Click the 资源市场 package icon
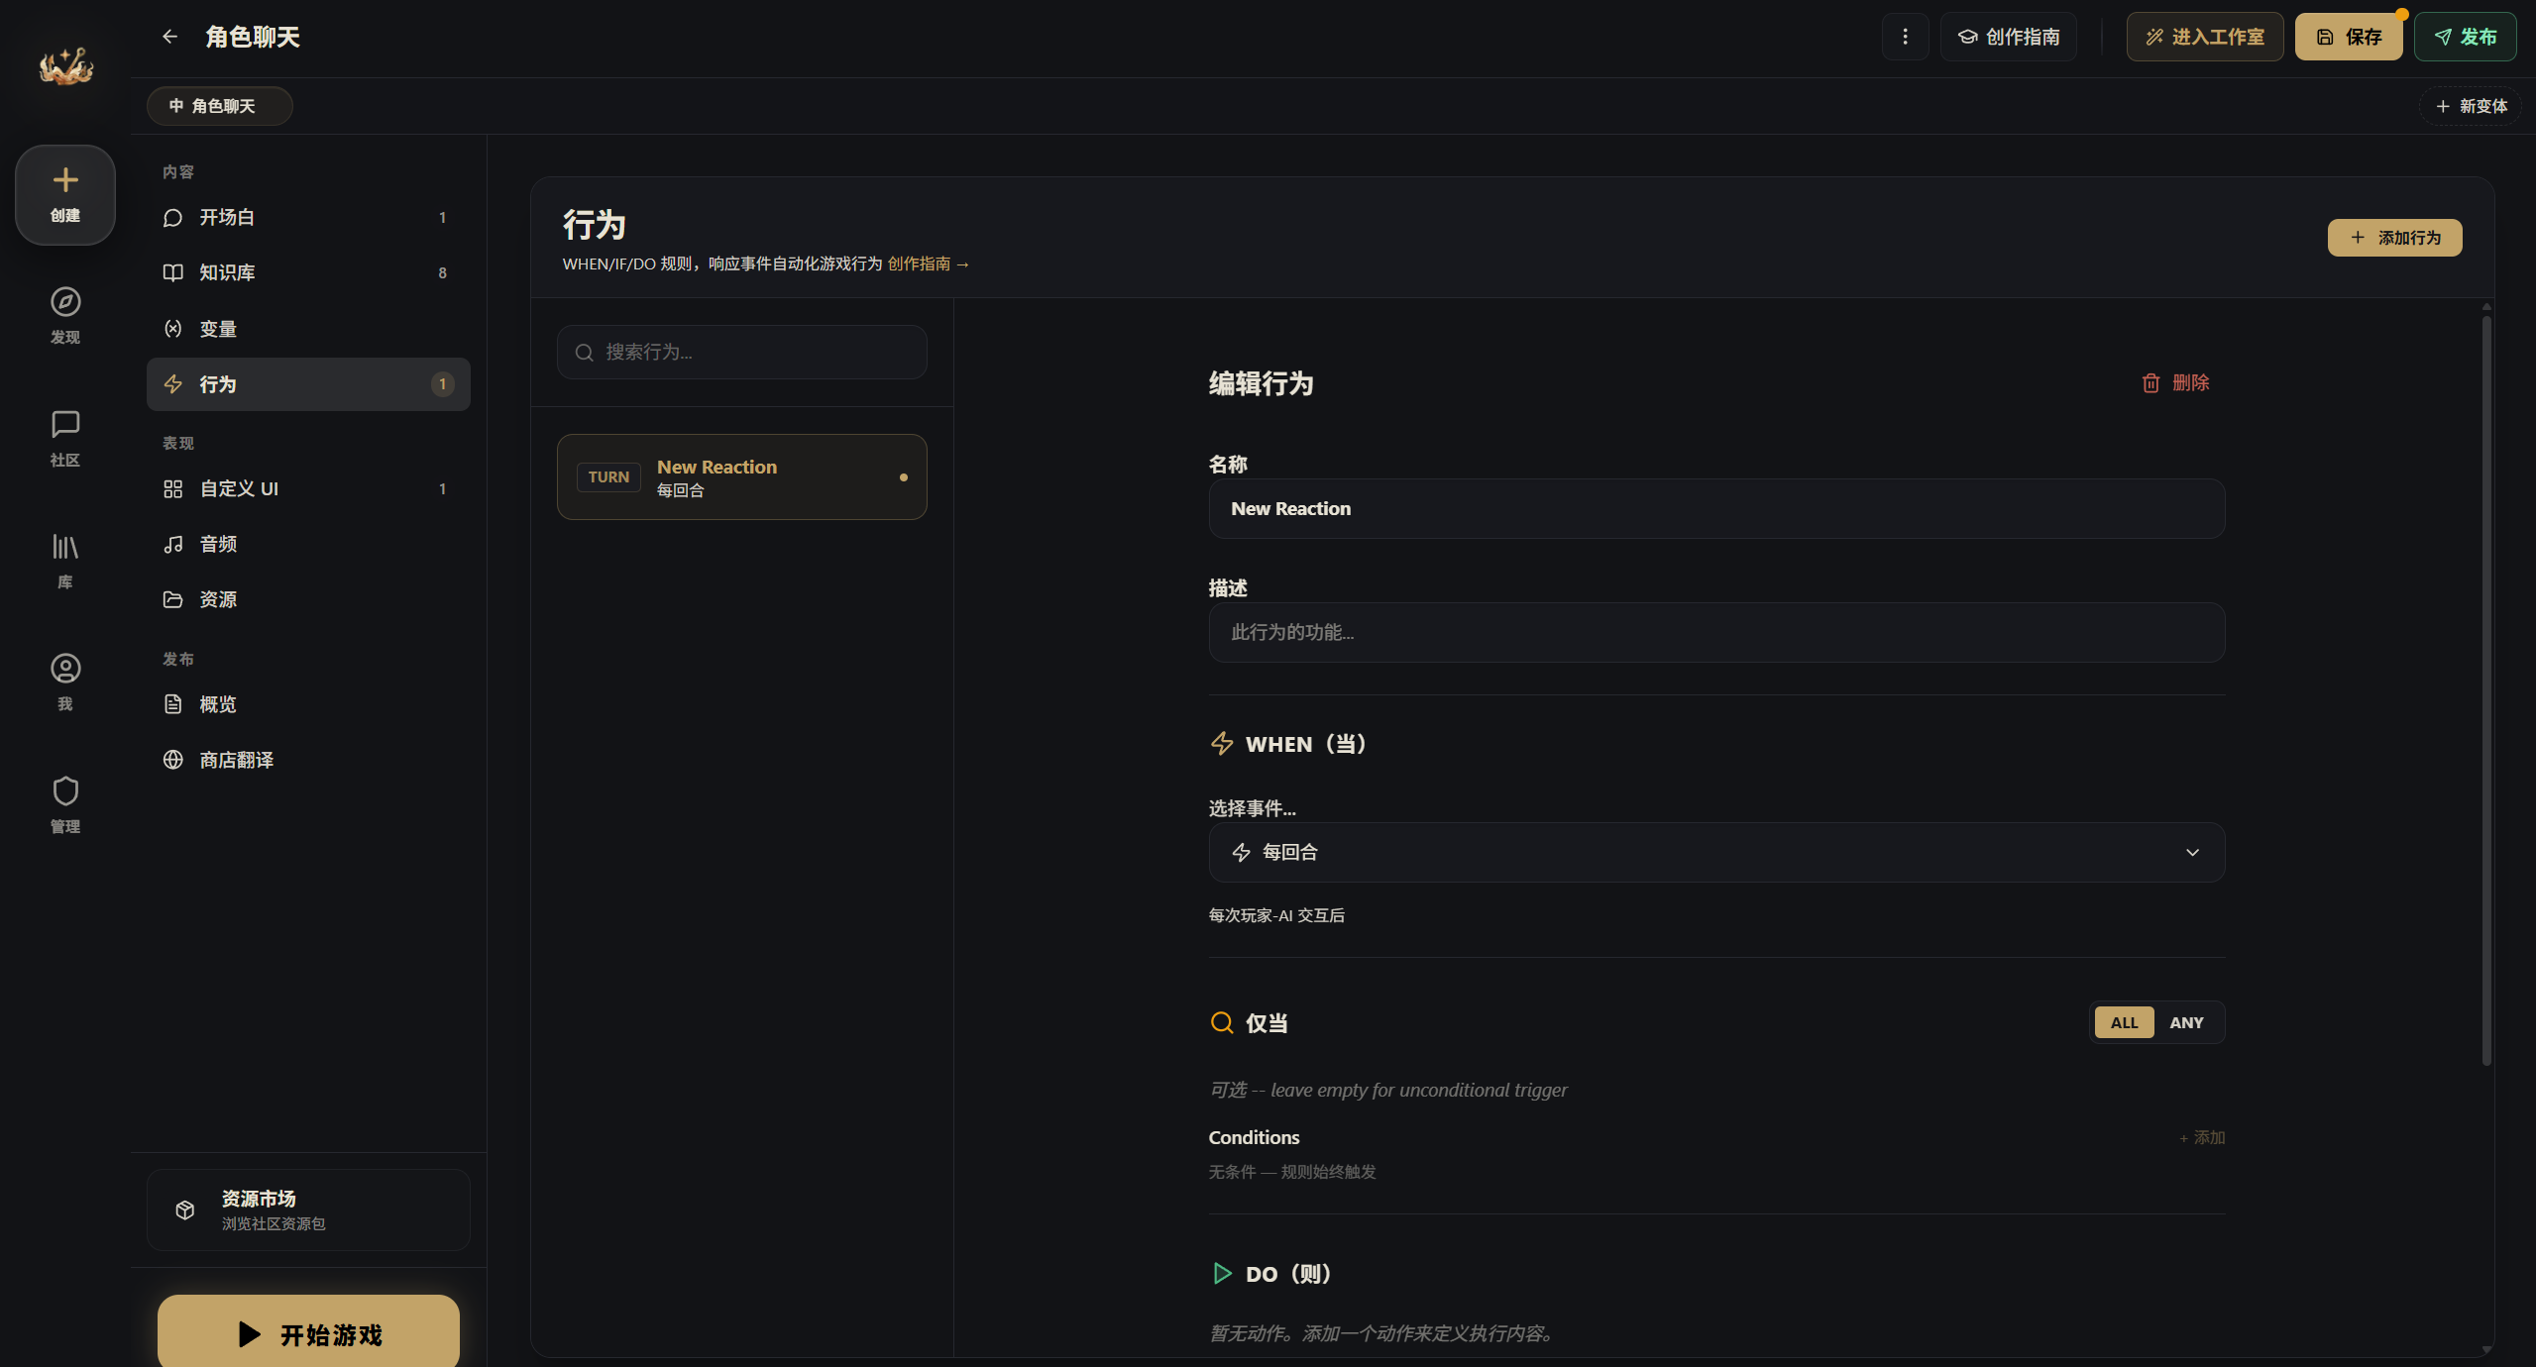Screen dimensions: 2536x1367 pos(185,1209)
